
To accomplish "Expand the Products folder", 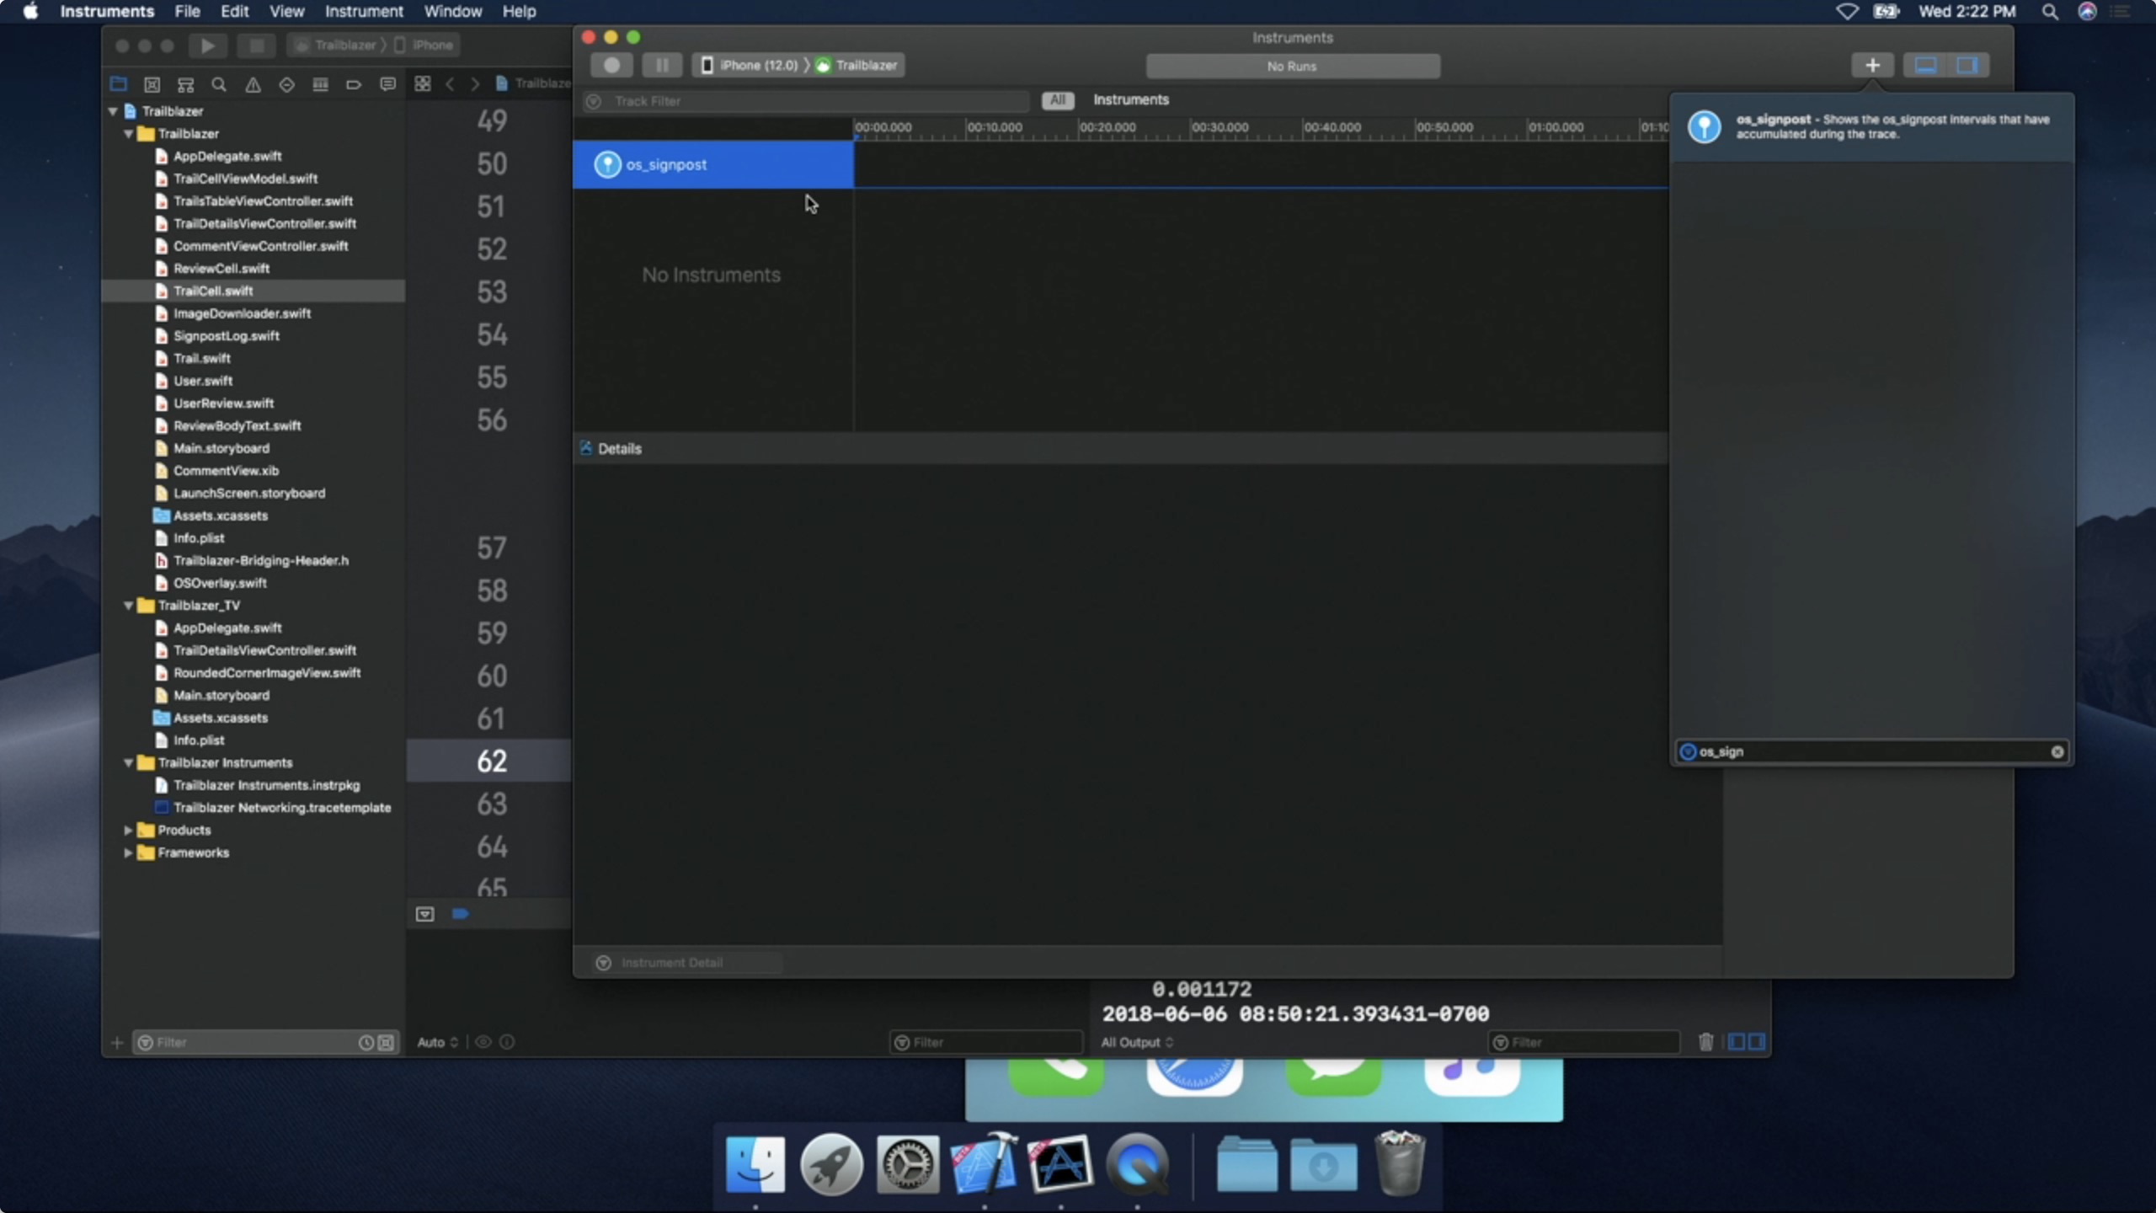I will (128, 830).
